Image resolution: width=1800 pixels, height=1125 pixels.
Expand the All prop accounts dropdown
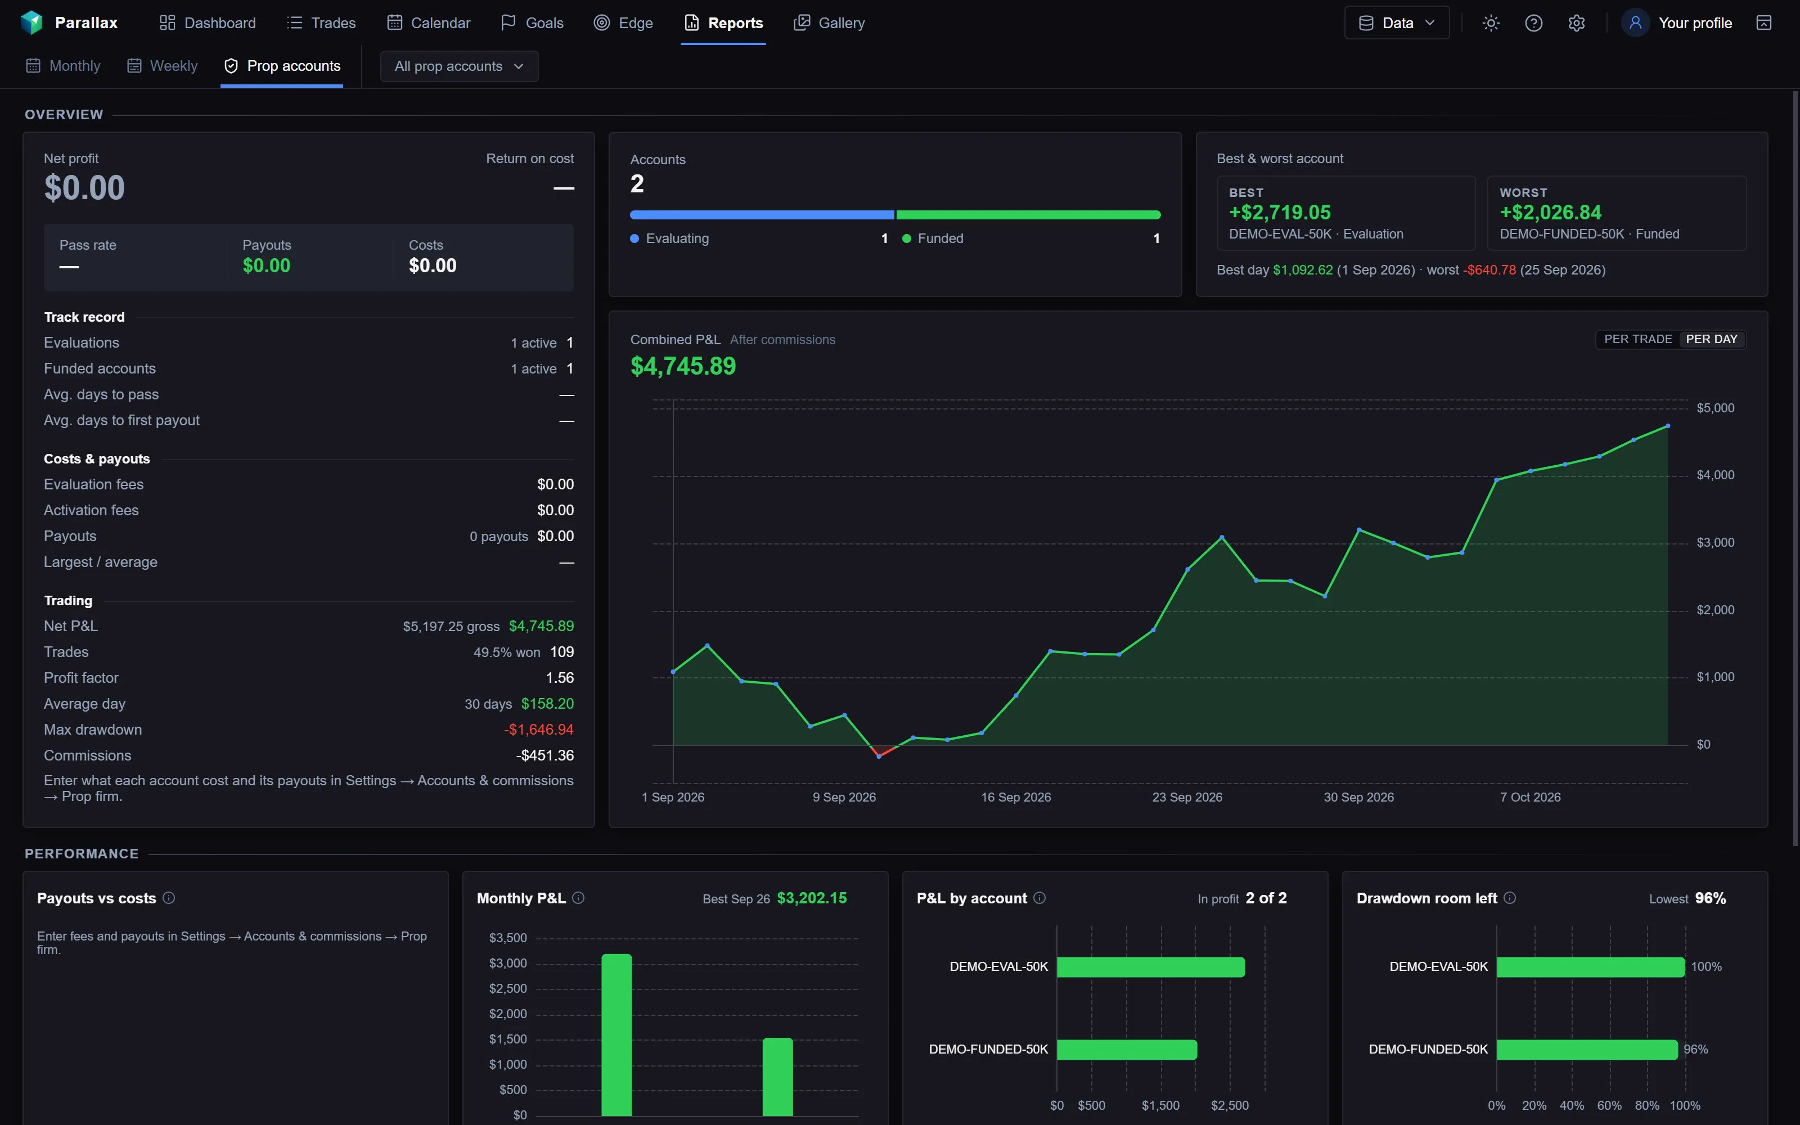(459, 66)
